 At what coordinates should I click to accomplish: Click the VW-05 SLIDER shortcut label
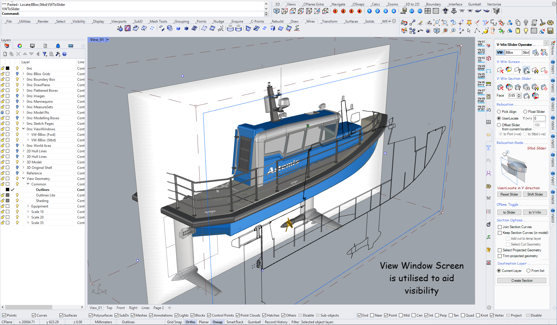481,75
